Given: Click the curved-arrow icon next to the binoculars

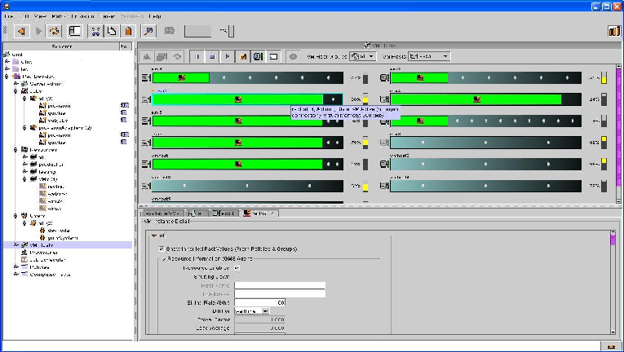Looking at the screenshot, I should tap(112, 31).
